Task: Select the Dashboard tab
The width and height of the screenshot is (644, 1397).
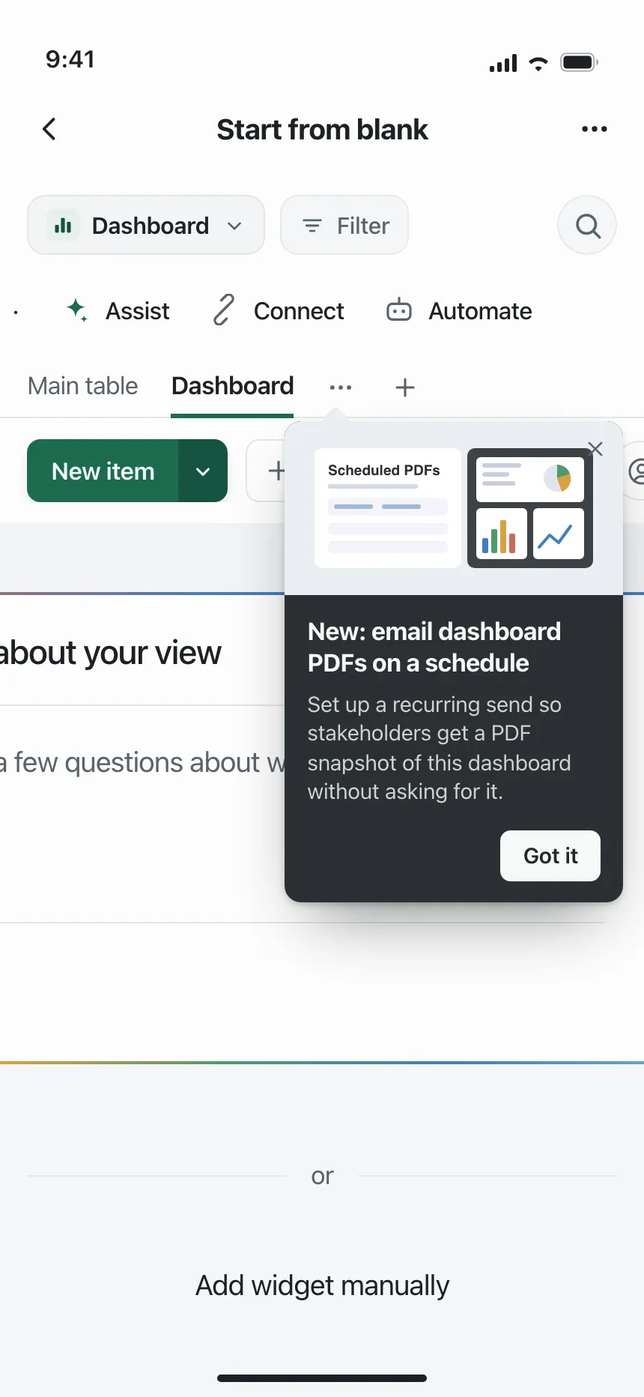Action: pos(232,386)
